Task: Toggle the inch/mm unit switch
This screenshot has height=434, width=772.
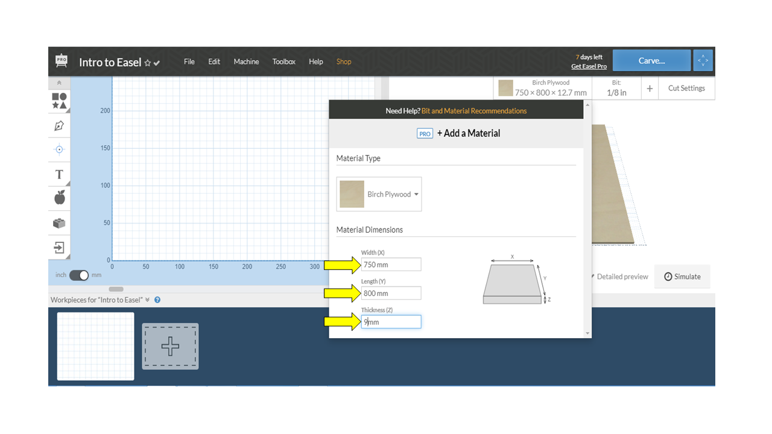Action: [79, 275]
